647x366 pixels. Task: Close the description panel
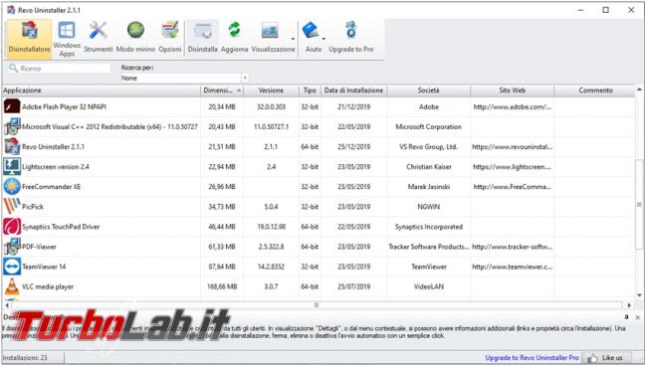click(x=637, y=317)
